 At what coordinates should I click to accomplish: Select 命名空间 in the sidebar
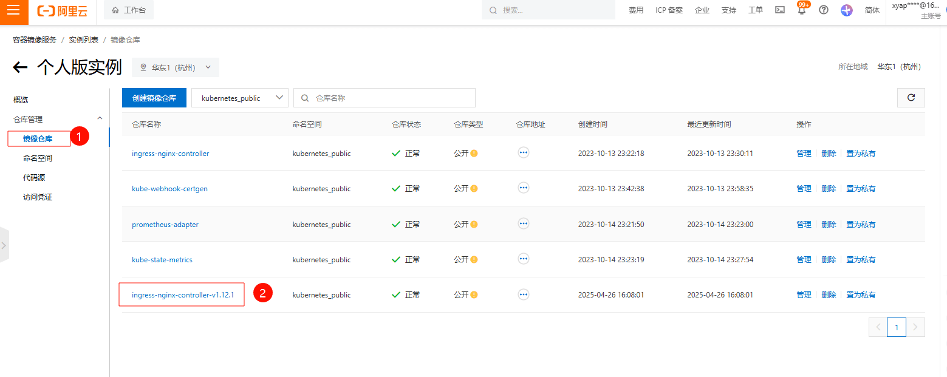(x=38, y=158)
